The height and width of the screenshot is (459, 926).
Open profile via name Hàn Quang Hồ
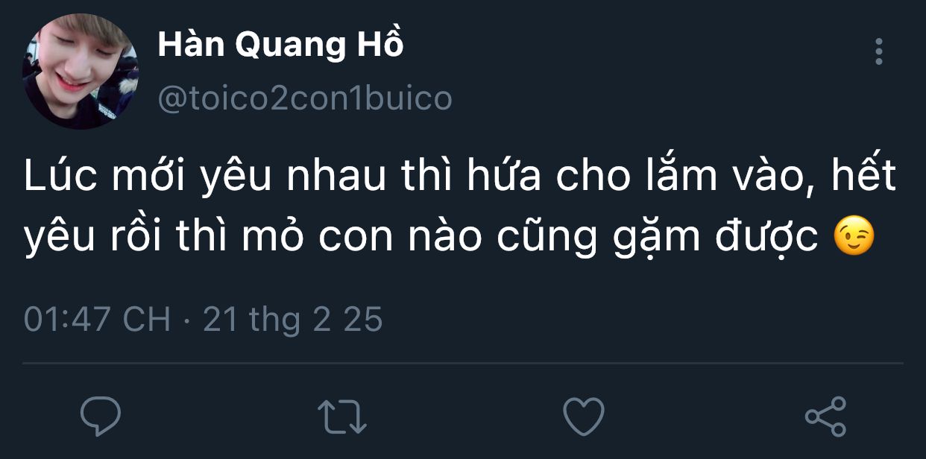click(280, 46)
